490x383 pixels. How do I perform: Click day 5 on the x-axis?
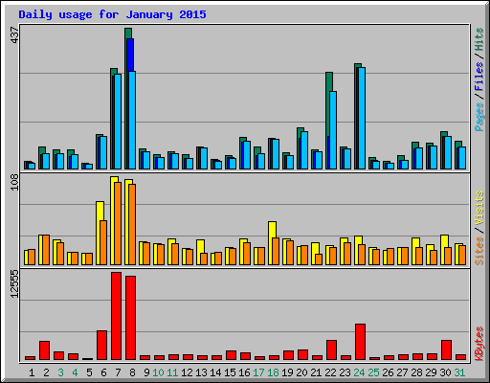[89, 372]
